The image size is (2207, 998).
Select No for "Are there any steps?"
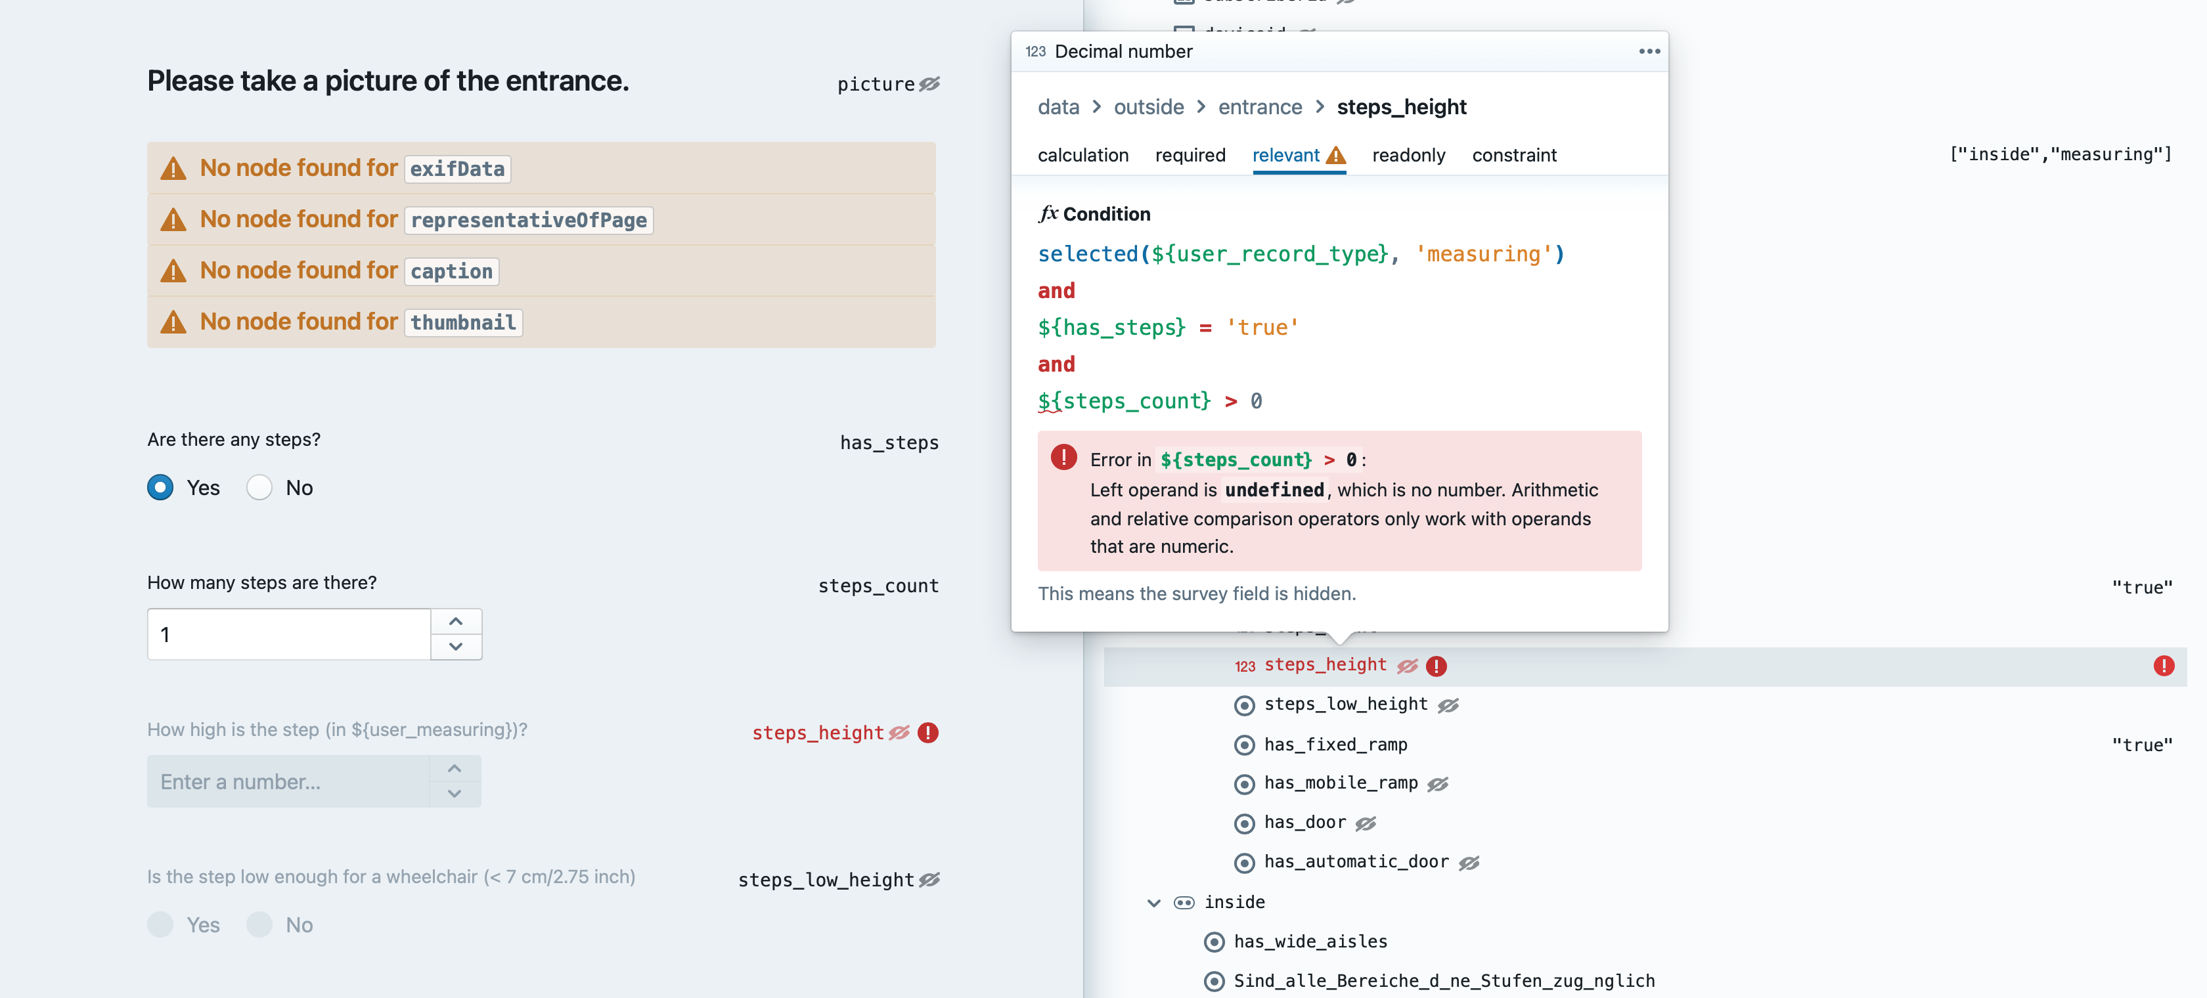pyautogui.click(x=259, y=487)
